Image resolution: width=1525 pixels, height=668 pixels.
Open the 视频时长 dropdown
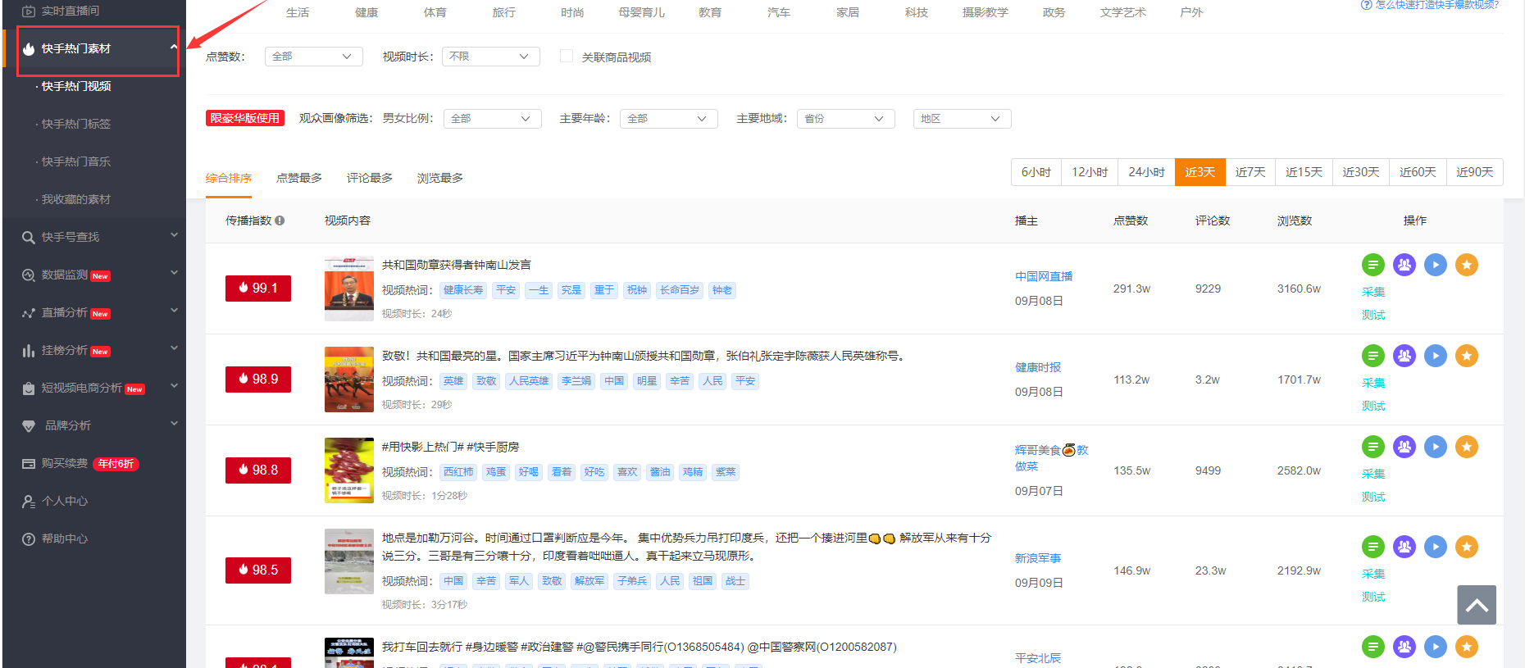[491, 57]
